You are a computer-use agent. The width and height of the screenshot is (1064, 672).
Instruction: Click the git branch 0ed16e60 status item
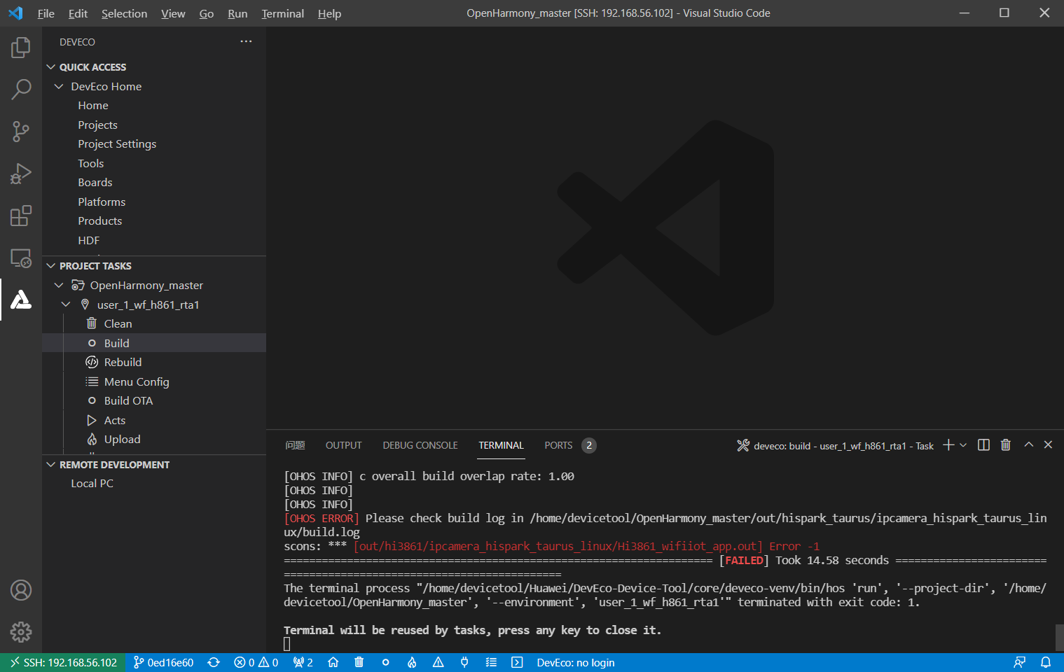(163, 662)
